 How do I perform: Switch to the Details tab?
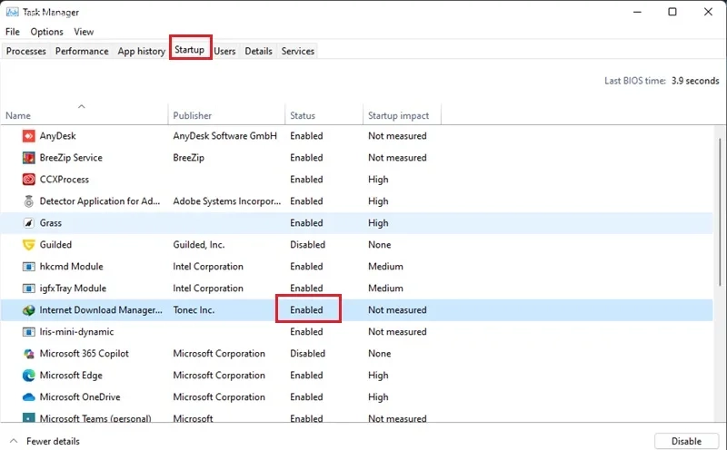point(258,51)
